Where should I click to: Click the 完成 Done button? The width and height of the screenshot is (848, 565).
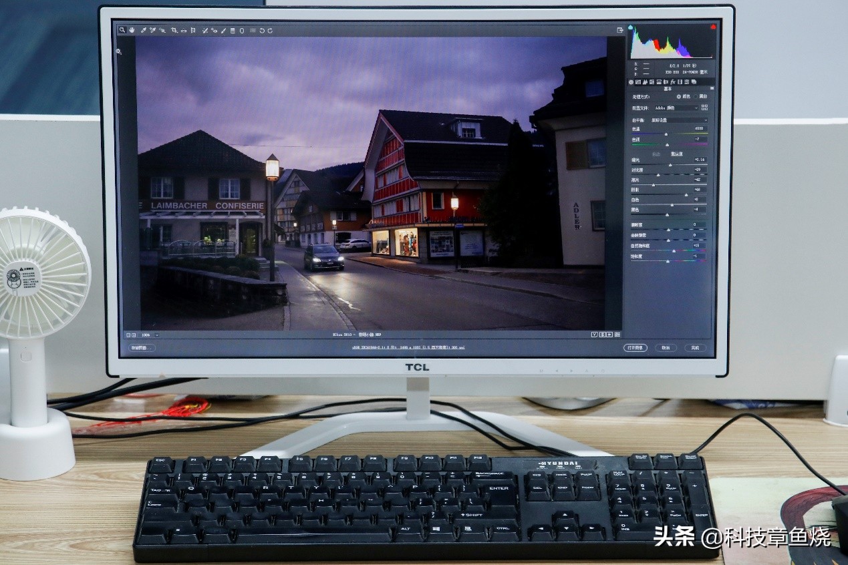click(x=696, y=348)
